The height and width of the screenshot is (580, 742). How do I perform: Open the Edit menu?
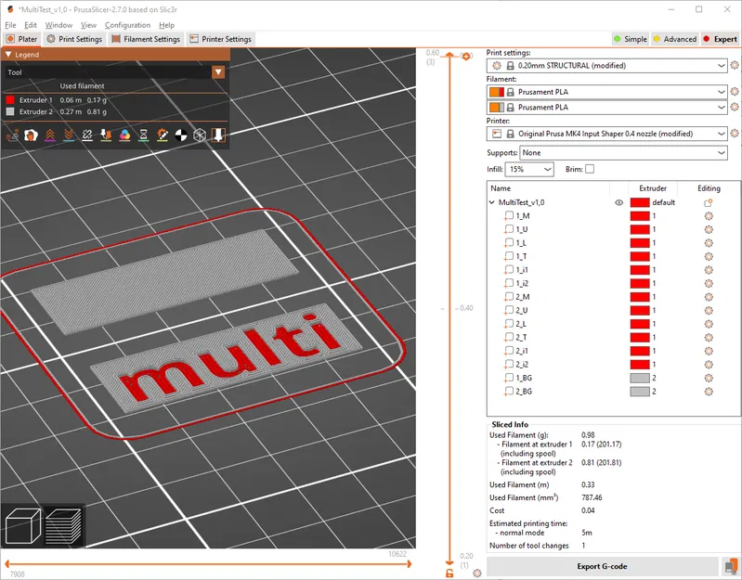[31, 25]
